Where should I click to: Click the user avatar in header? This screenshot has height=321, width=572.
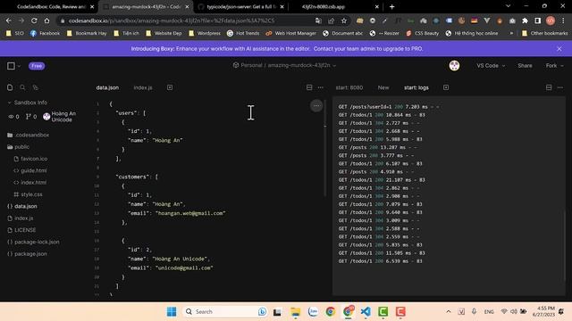pyautogui.click(x=454, y=65)
